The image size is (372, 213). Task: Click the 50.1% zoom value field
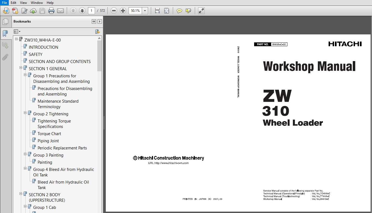135,11
